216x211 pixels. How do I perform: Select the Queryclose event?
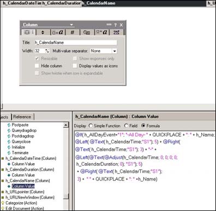(x=21, y=142)
